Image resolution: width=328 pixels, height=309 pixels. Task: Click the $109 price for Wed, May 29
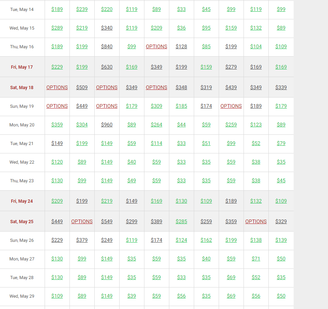pyautogui.click(x=57, y=295)
